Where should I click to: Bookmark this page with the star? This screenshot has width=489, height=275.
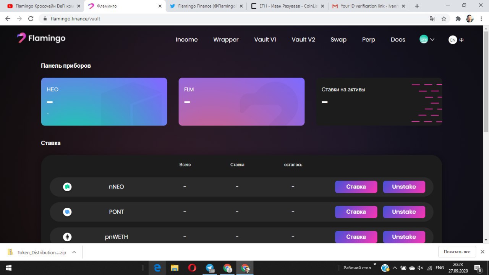444,18
